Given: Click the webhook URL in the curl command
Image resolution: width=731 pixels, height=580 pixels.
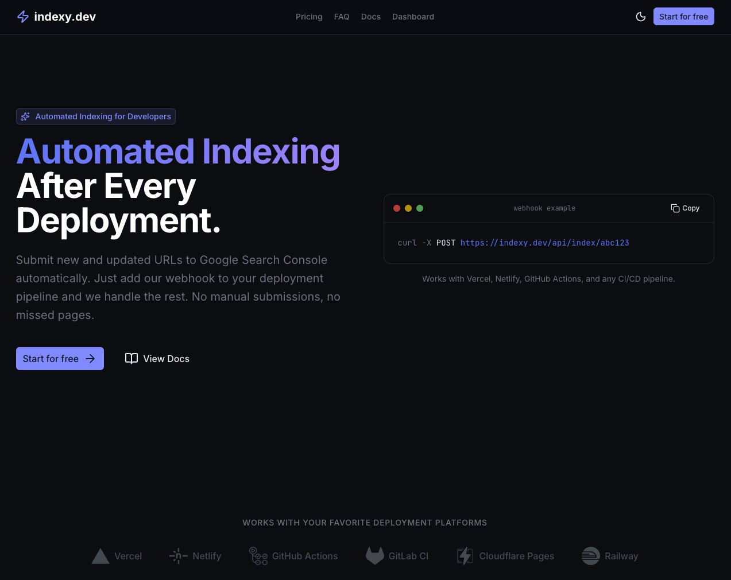Looking at the screenshot, I should [544, 243].
